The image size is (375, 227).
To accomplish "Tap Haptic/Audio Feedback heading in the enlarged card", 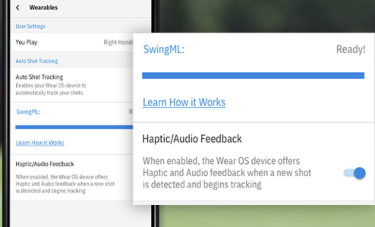I will pyautogui.click(x=192, y=139).
